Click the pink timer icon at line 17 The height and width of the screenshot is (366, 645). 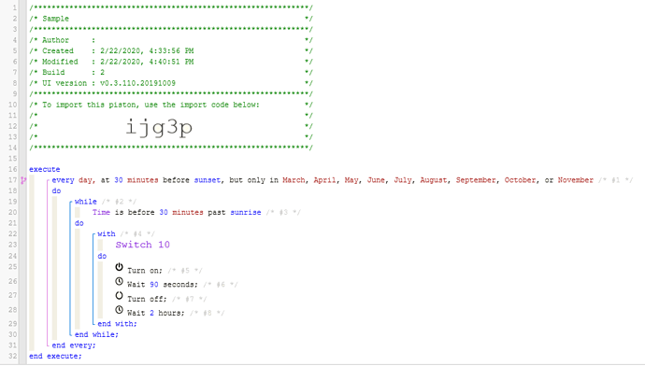pyautogui.click(x=23, y=180)
